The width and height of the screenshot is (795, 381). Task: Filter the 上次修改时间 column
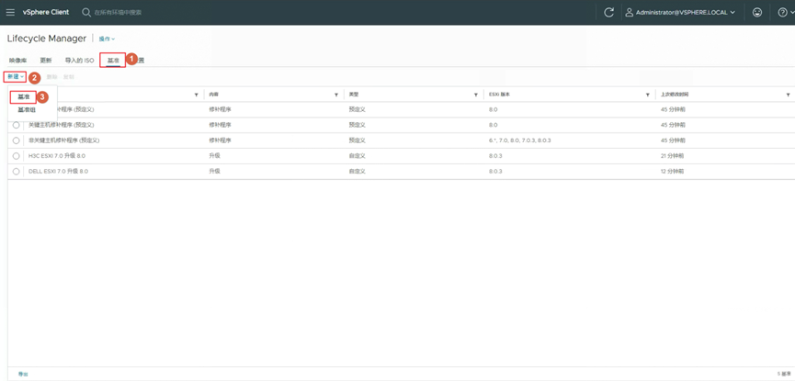click(x=788, y=95)
